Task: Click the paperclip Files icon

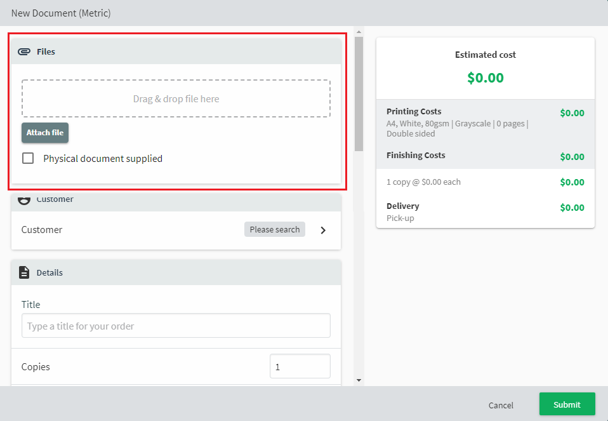Action: tap(24, 51)
